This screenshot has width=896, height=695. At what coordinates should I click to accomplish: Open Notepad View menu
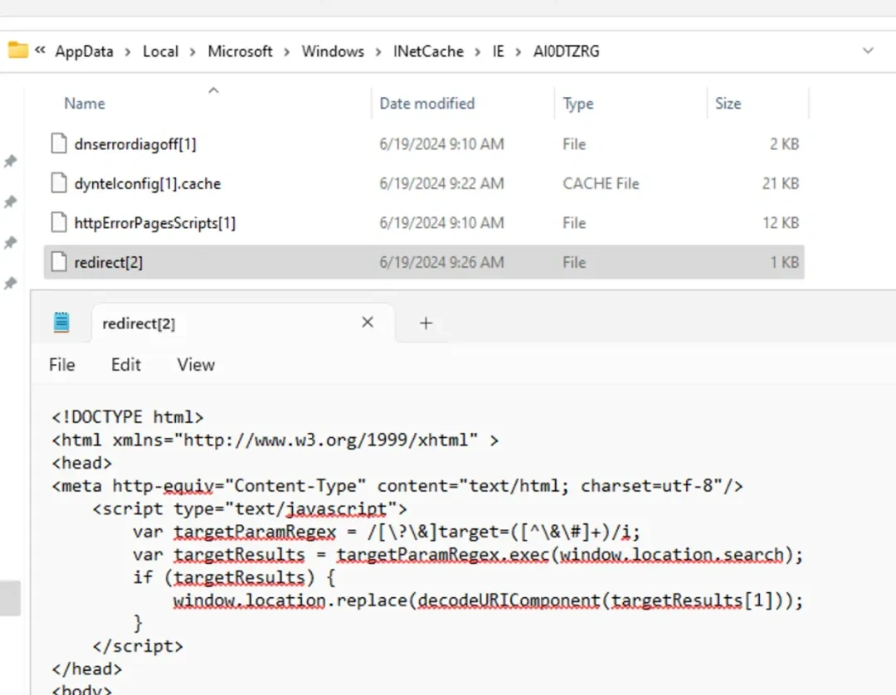click(196, 365)
